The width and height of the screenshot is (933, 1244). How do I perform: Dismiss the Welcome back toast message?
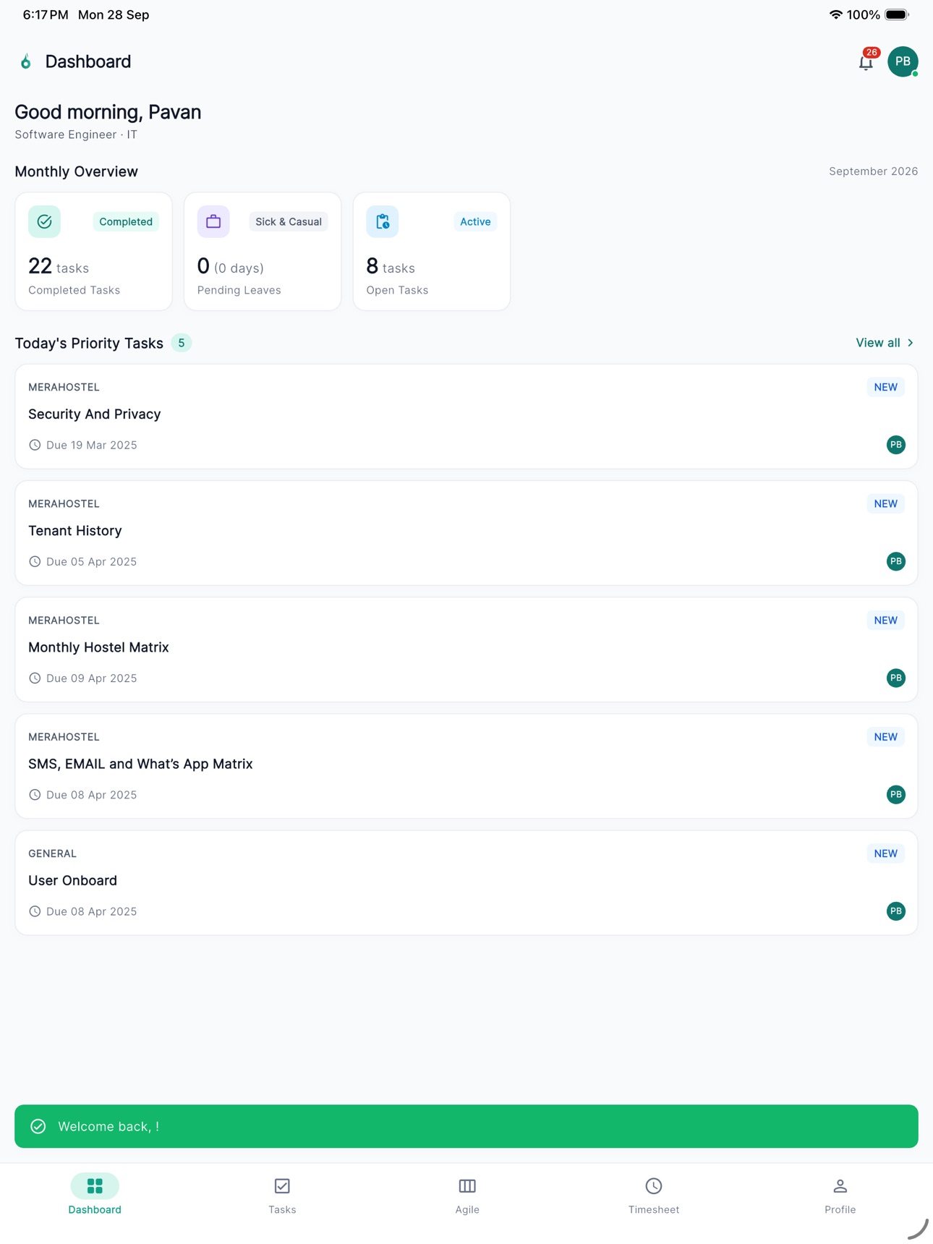click(466, 1126)
